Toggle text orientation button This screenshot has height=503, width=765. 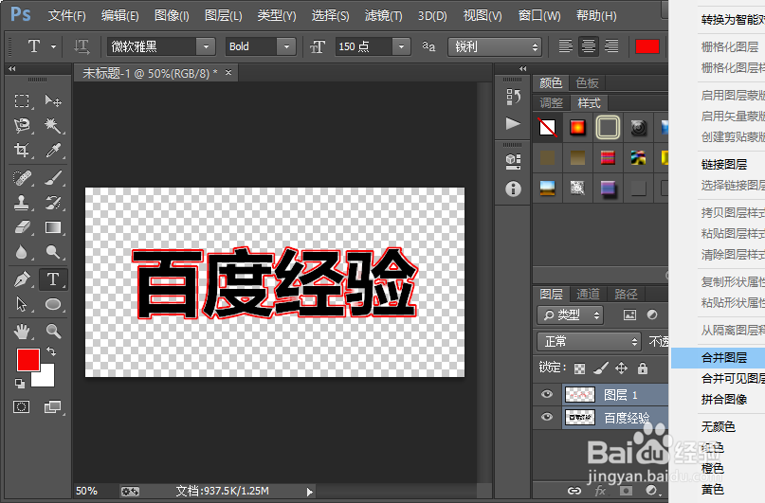(82, 46)
